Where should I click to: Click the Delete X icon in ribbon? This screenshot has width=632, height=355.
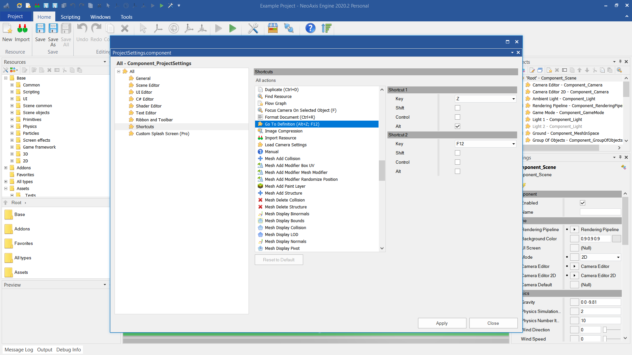(x=124, y=29)
